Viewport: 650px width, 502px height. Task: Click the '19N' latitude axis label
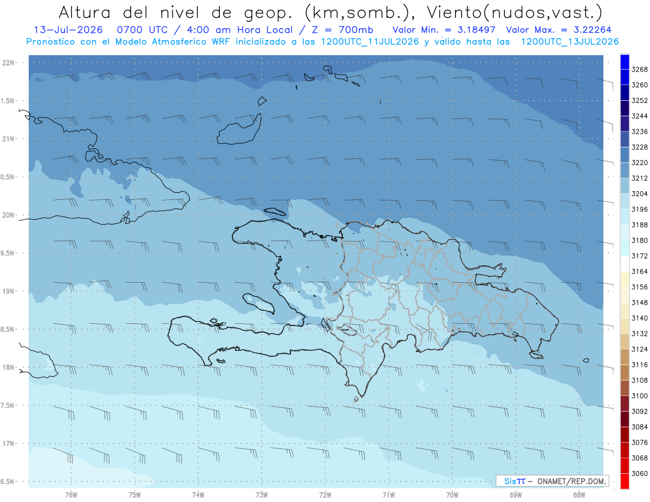9,291
